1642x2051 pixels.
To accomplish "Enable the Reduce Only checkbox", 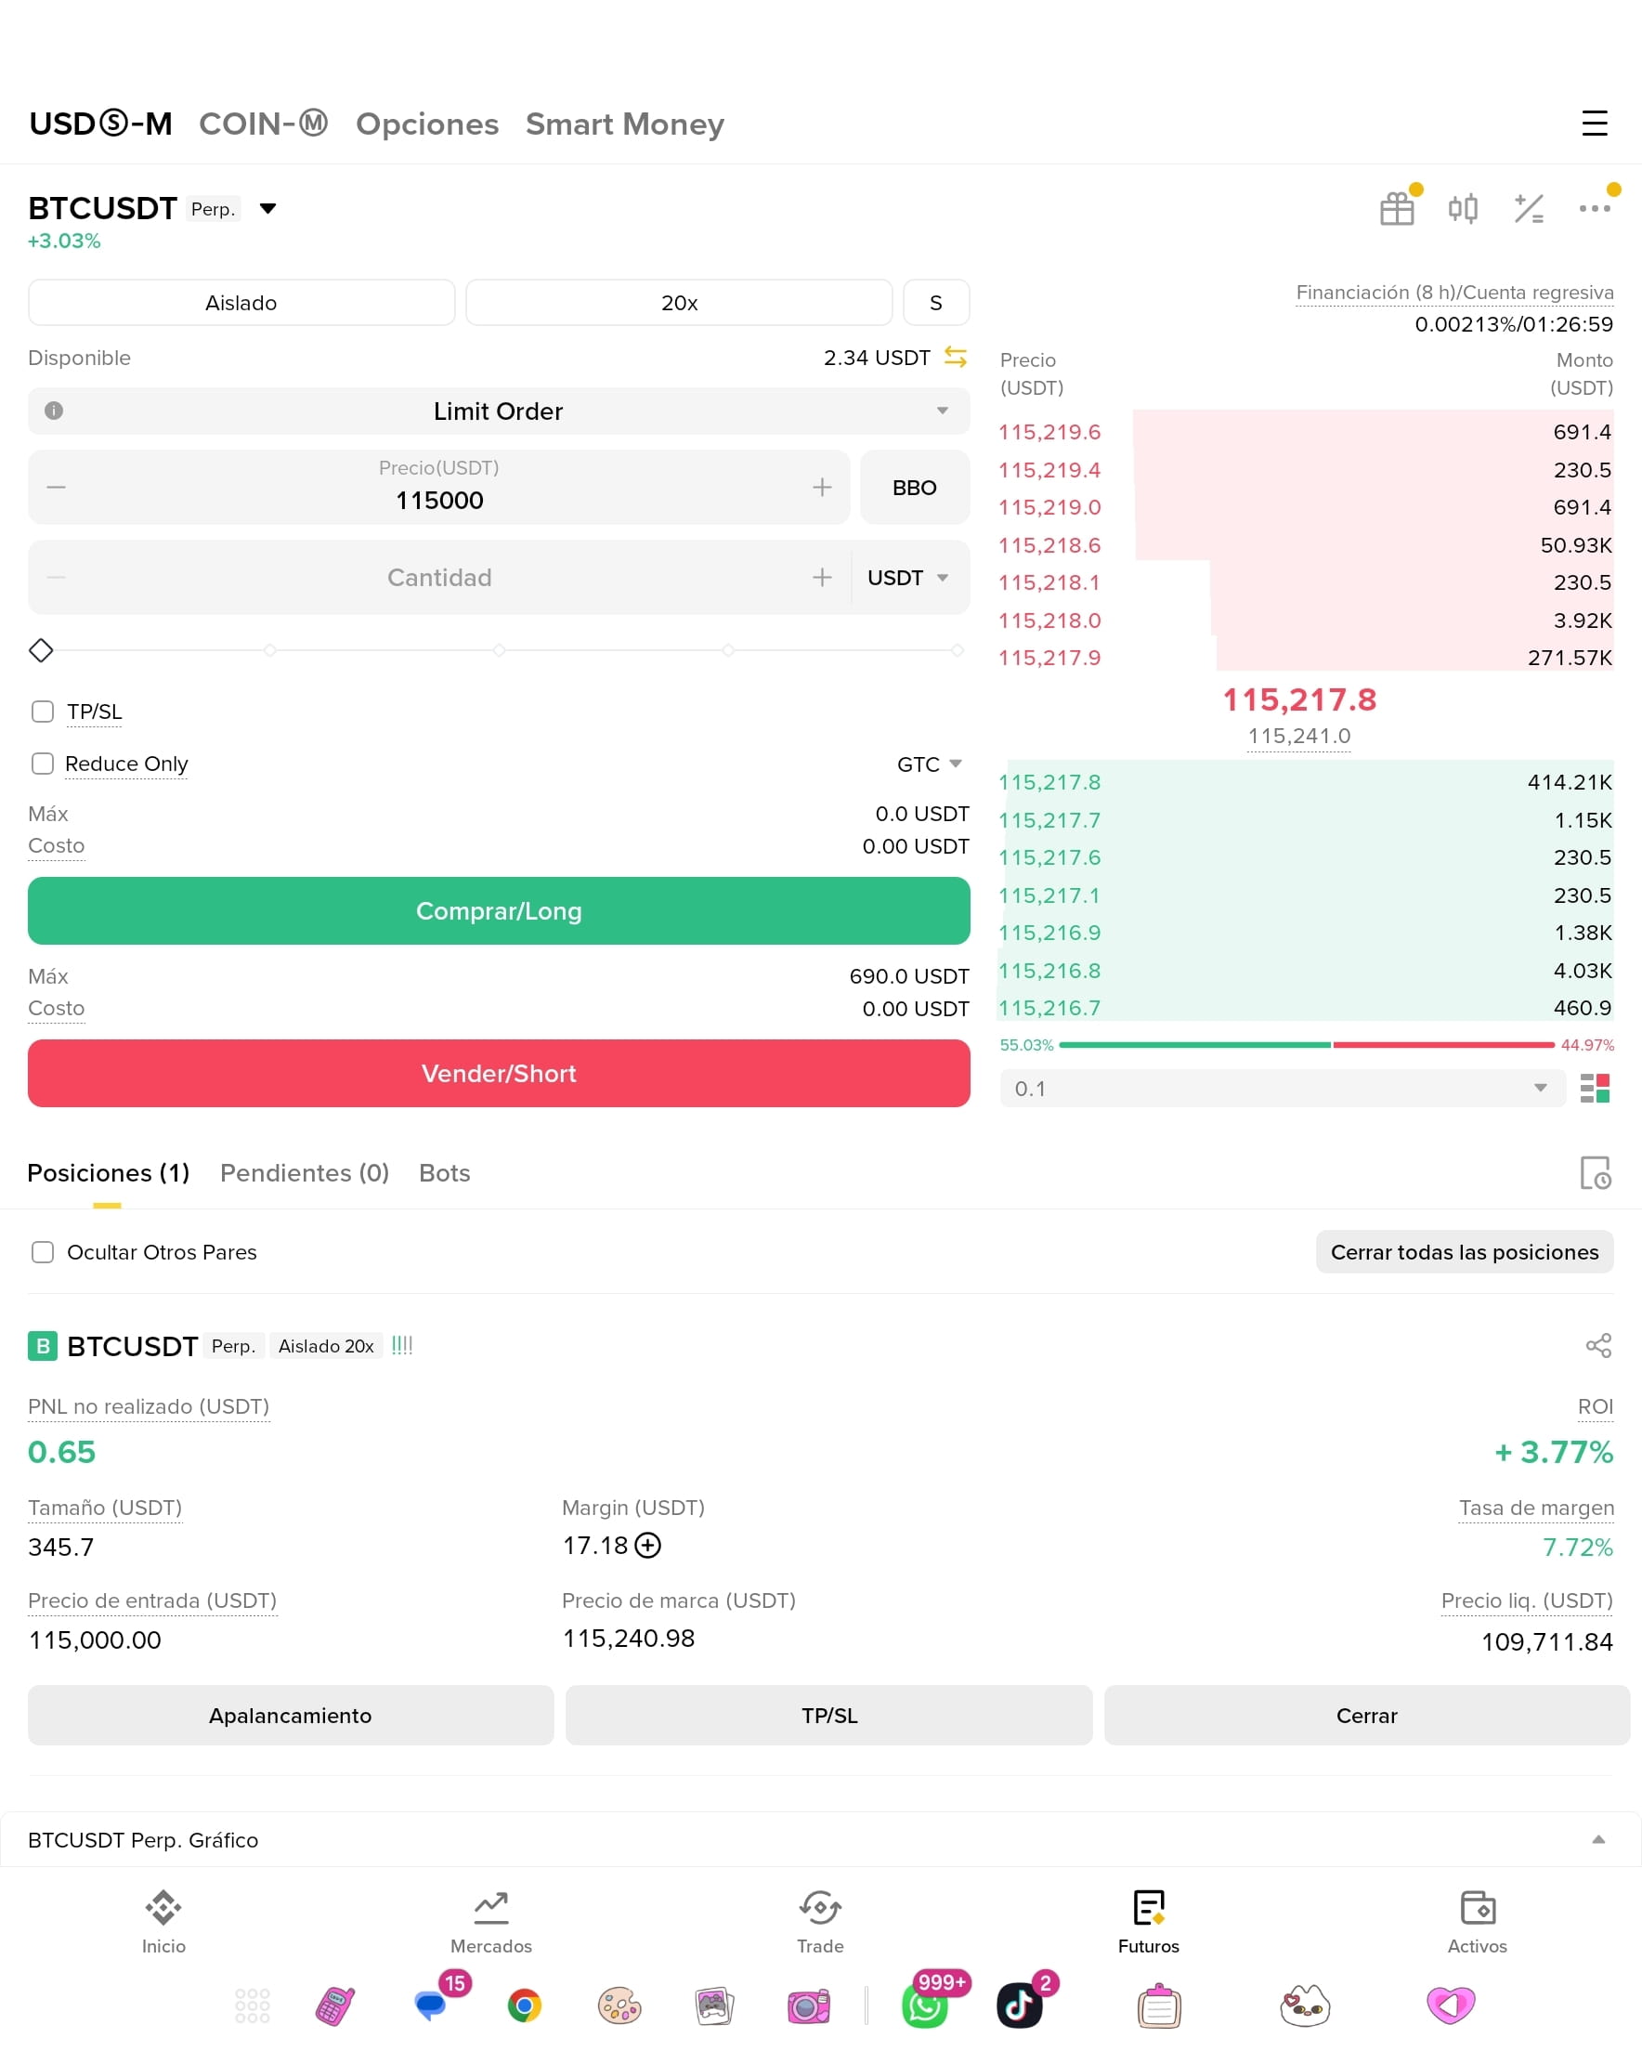I will pos(43,764).
